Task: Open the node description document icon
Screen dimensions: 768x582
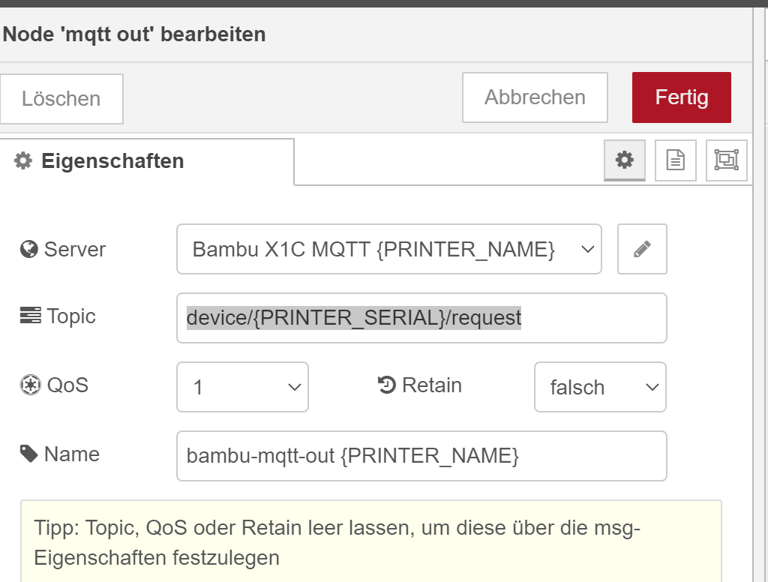Action: 676,160
